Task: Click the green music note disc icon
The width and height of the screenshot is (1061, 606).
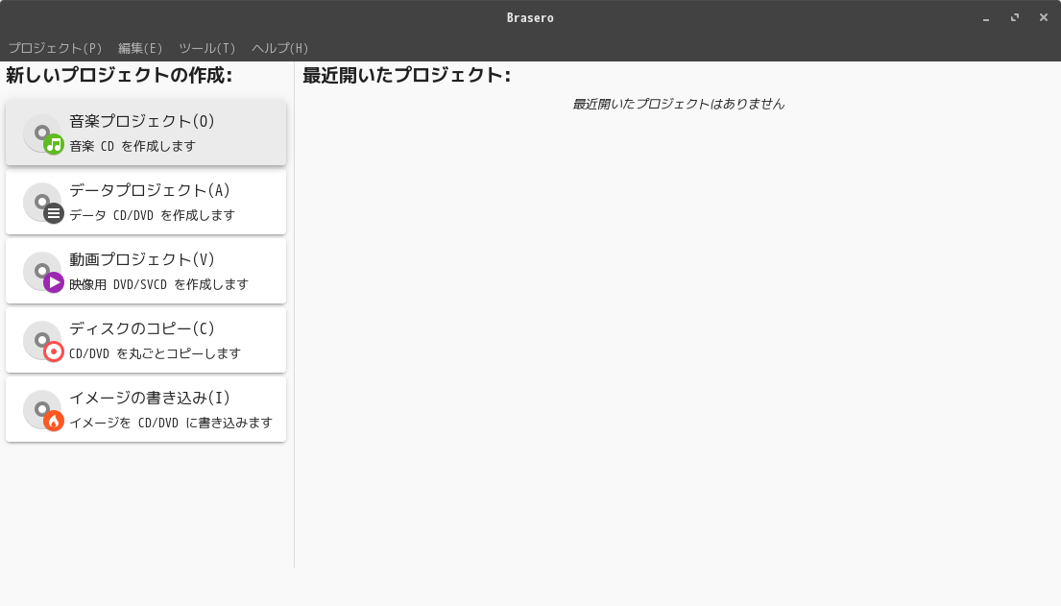Action: 44,134
